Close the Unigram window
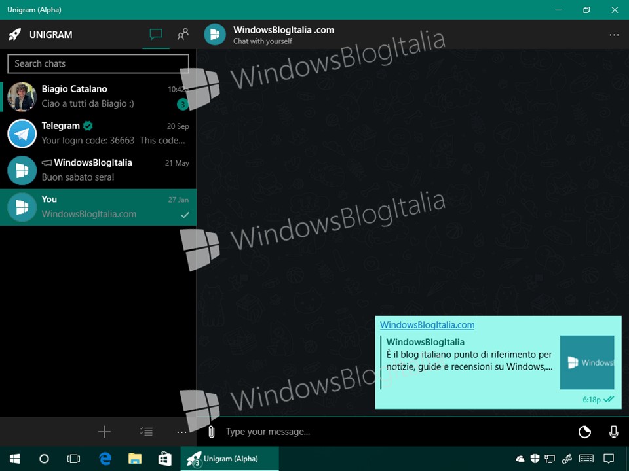Image resolution: width=629 pixels, height=471 pixels. [x=615, y=10]
